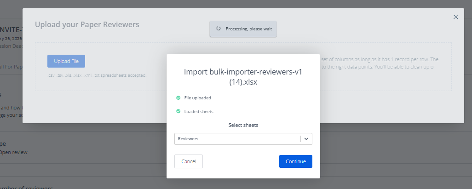Click the File uploaded status text

pos(197,98)
